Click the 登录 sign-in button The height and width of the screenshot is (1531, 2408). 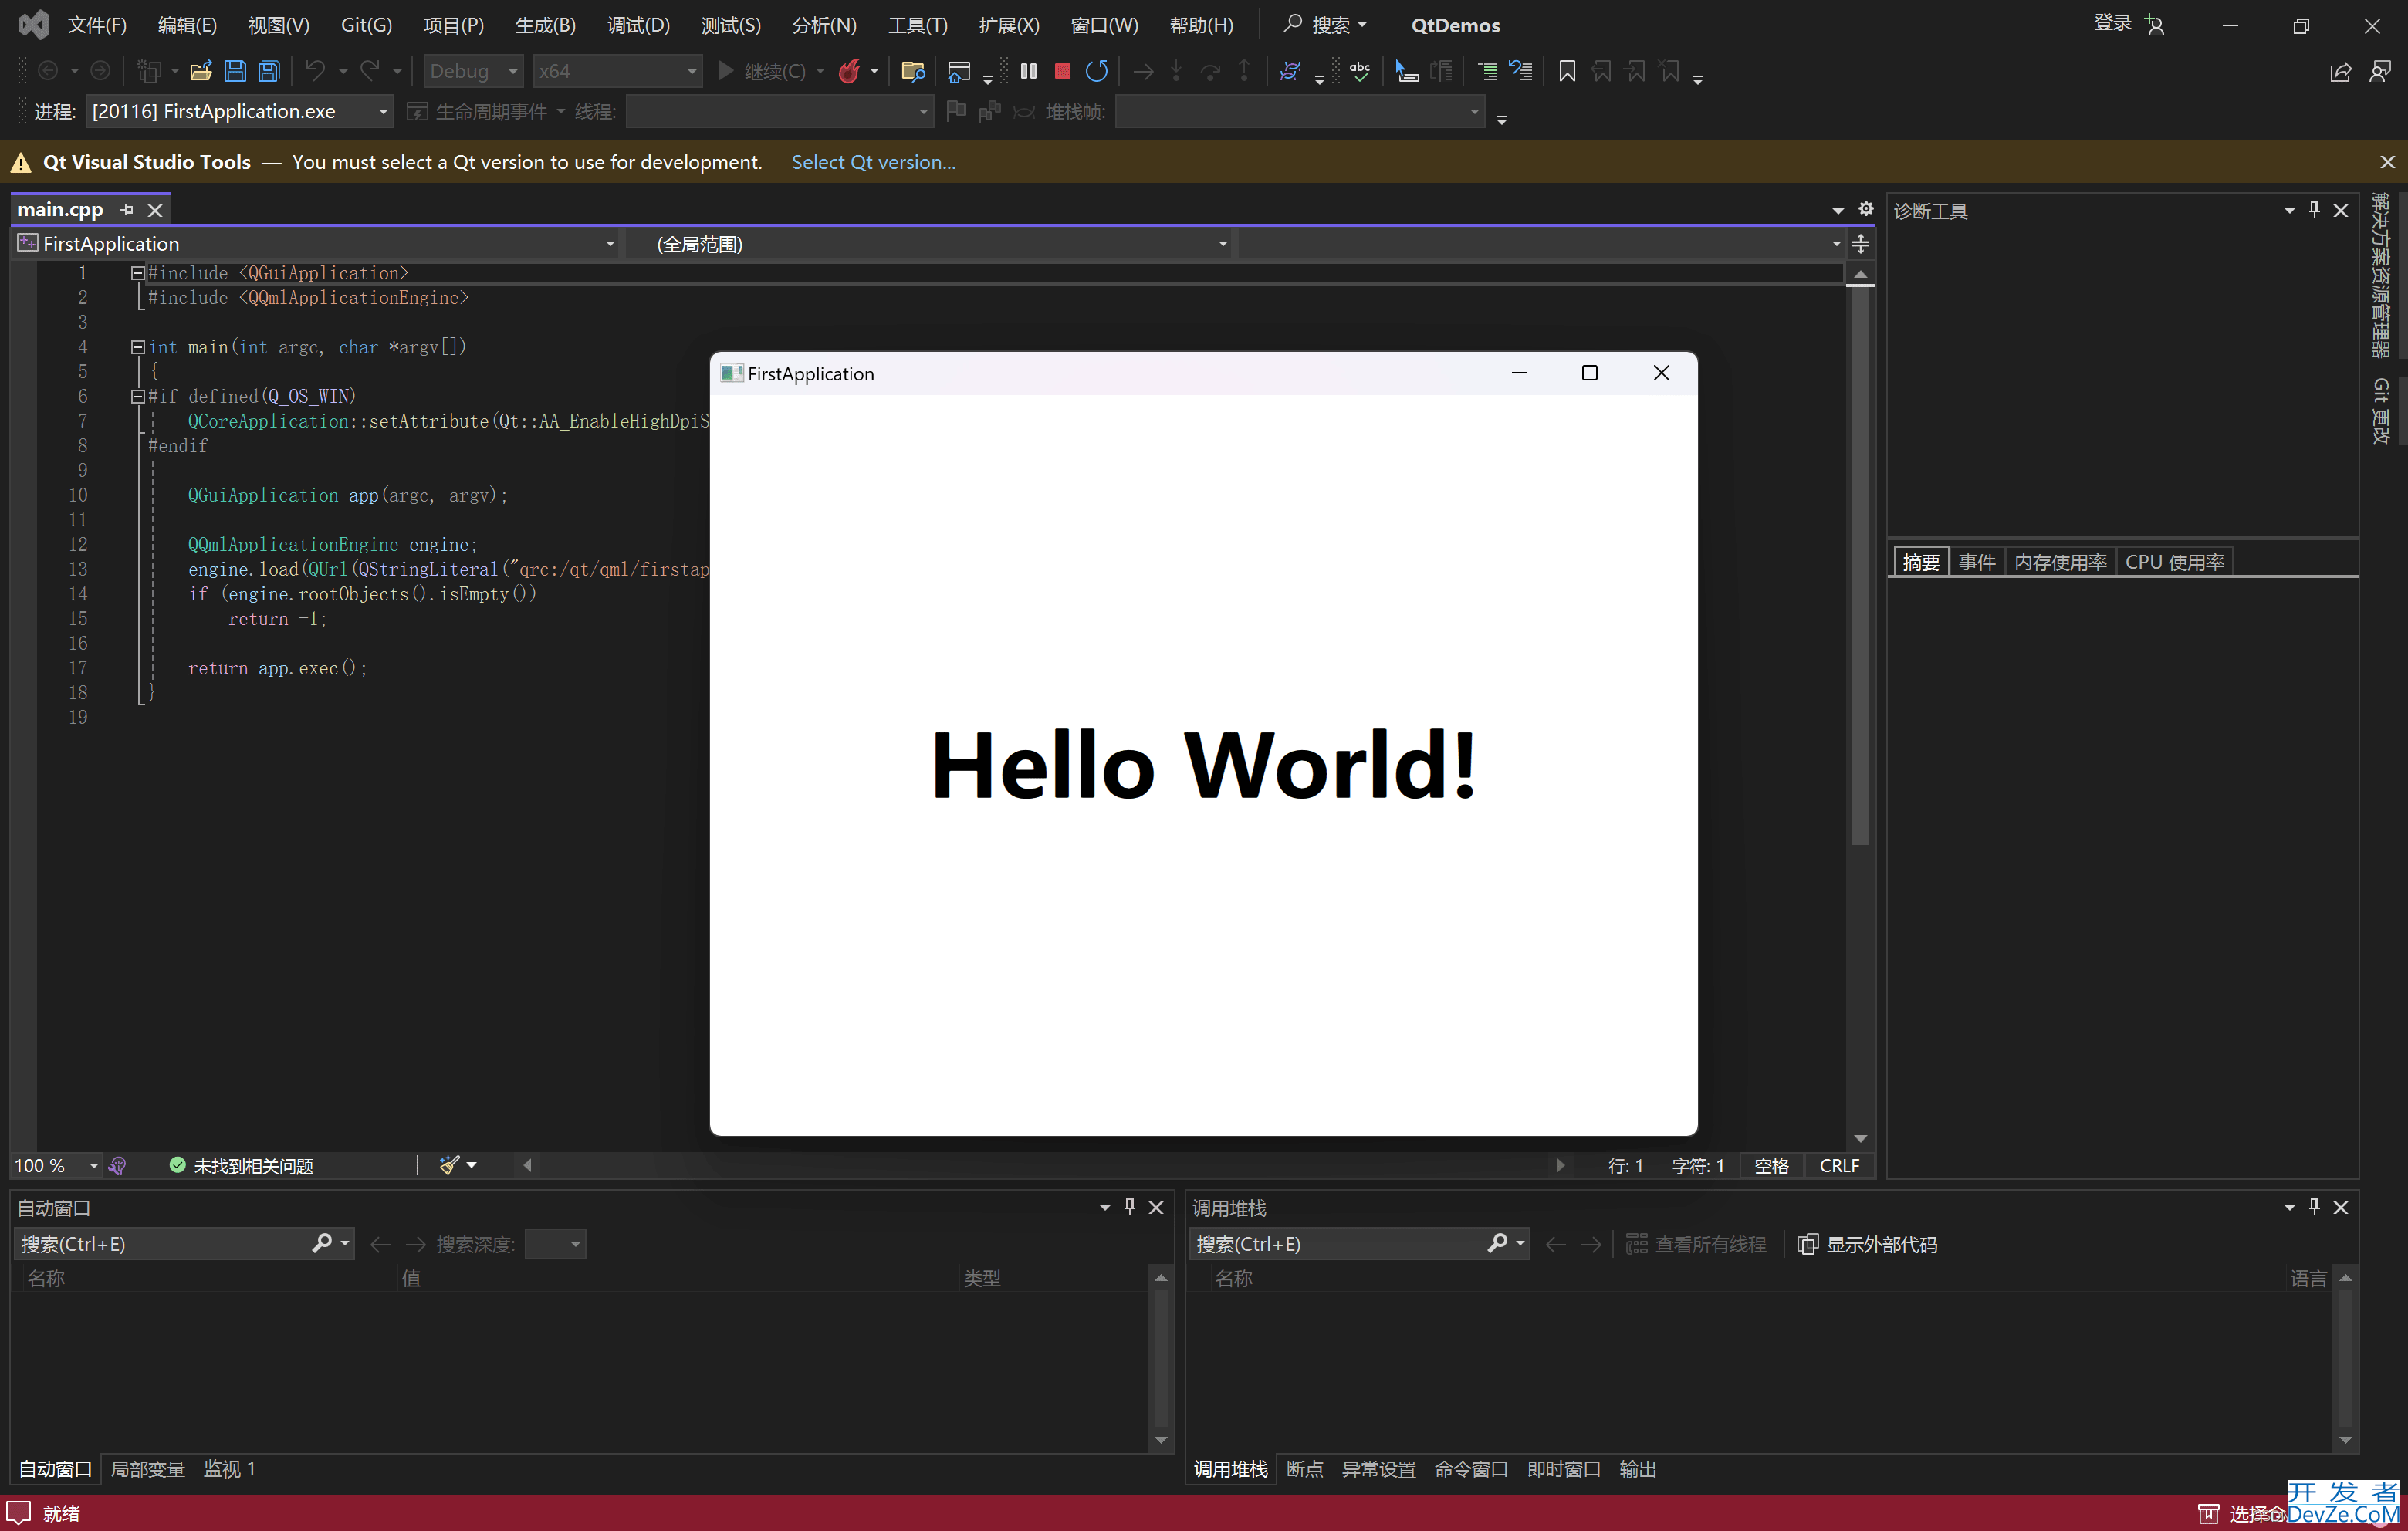pos(2112,24)
